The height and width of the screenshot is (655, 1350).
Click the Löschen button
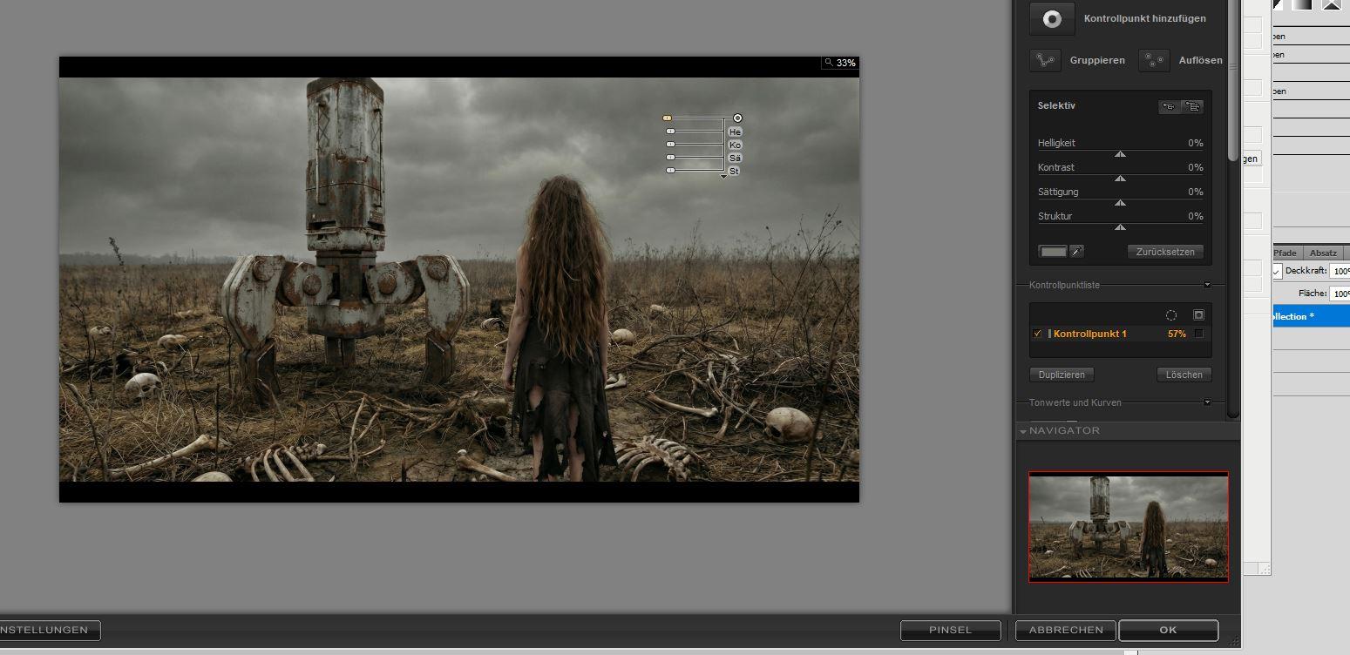tap(1184, 375)
